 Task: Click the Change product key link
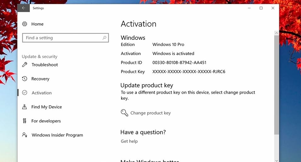tap(150, 113)
